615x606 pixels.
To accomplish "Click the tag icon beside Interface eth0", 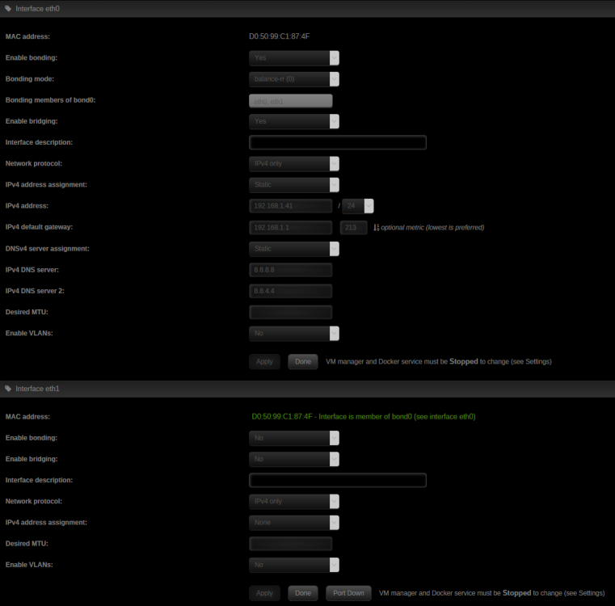I will pos(8,9).
